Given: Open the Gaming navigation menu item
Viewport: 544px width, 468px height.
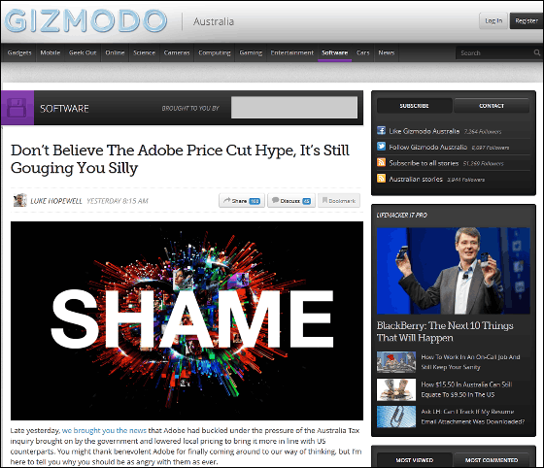Looking at the screenshot, I should click(x=251, y=52).
